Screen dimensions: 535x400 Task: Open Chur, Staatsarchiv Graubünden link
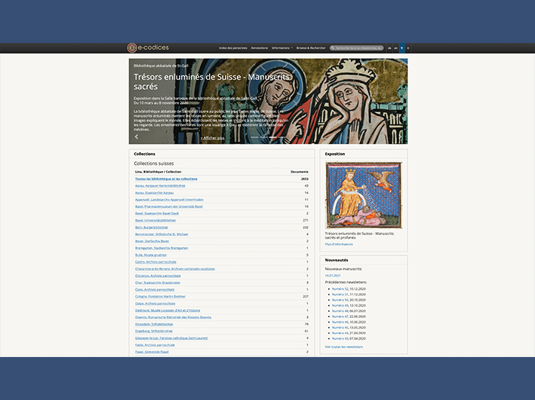[158, 282]
